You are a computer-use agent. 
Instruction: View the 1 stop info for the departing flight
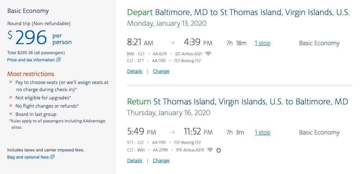263,43
